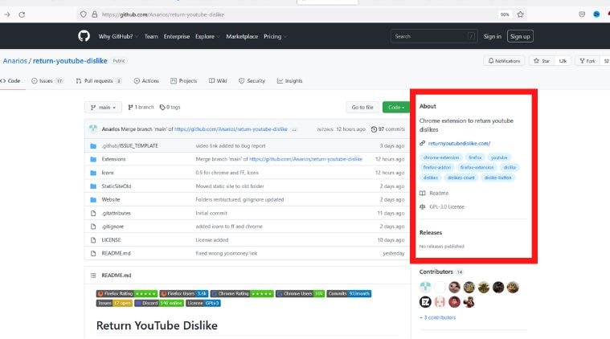This screenshot has height=339, width=610.
Task: Click Marketplace in the header navigation
Action: pyautogui.click(x=242, y=36)
